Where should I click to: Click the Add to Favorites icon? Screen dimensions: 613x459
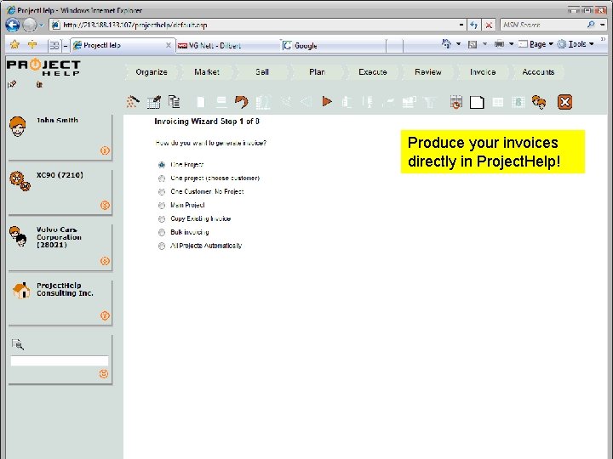point(32,44)
